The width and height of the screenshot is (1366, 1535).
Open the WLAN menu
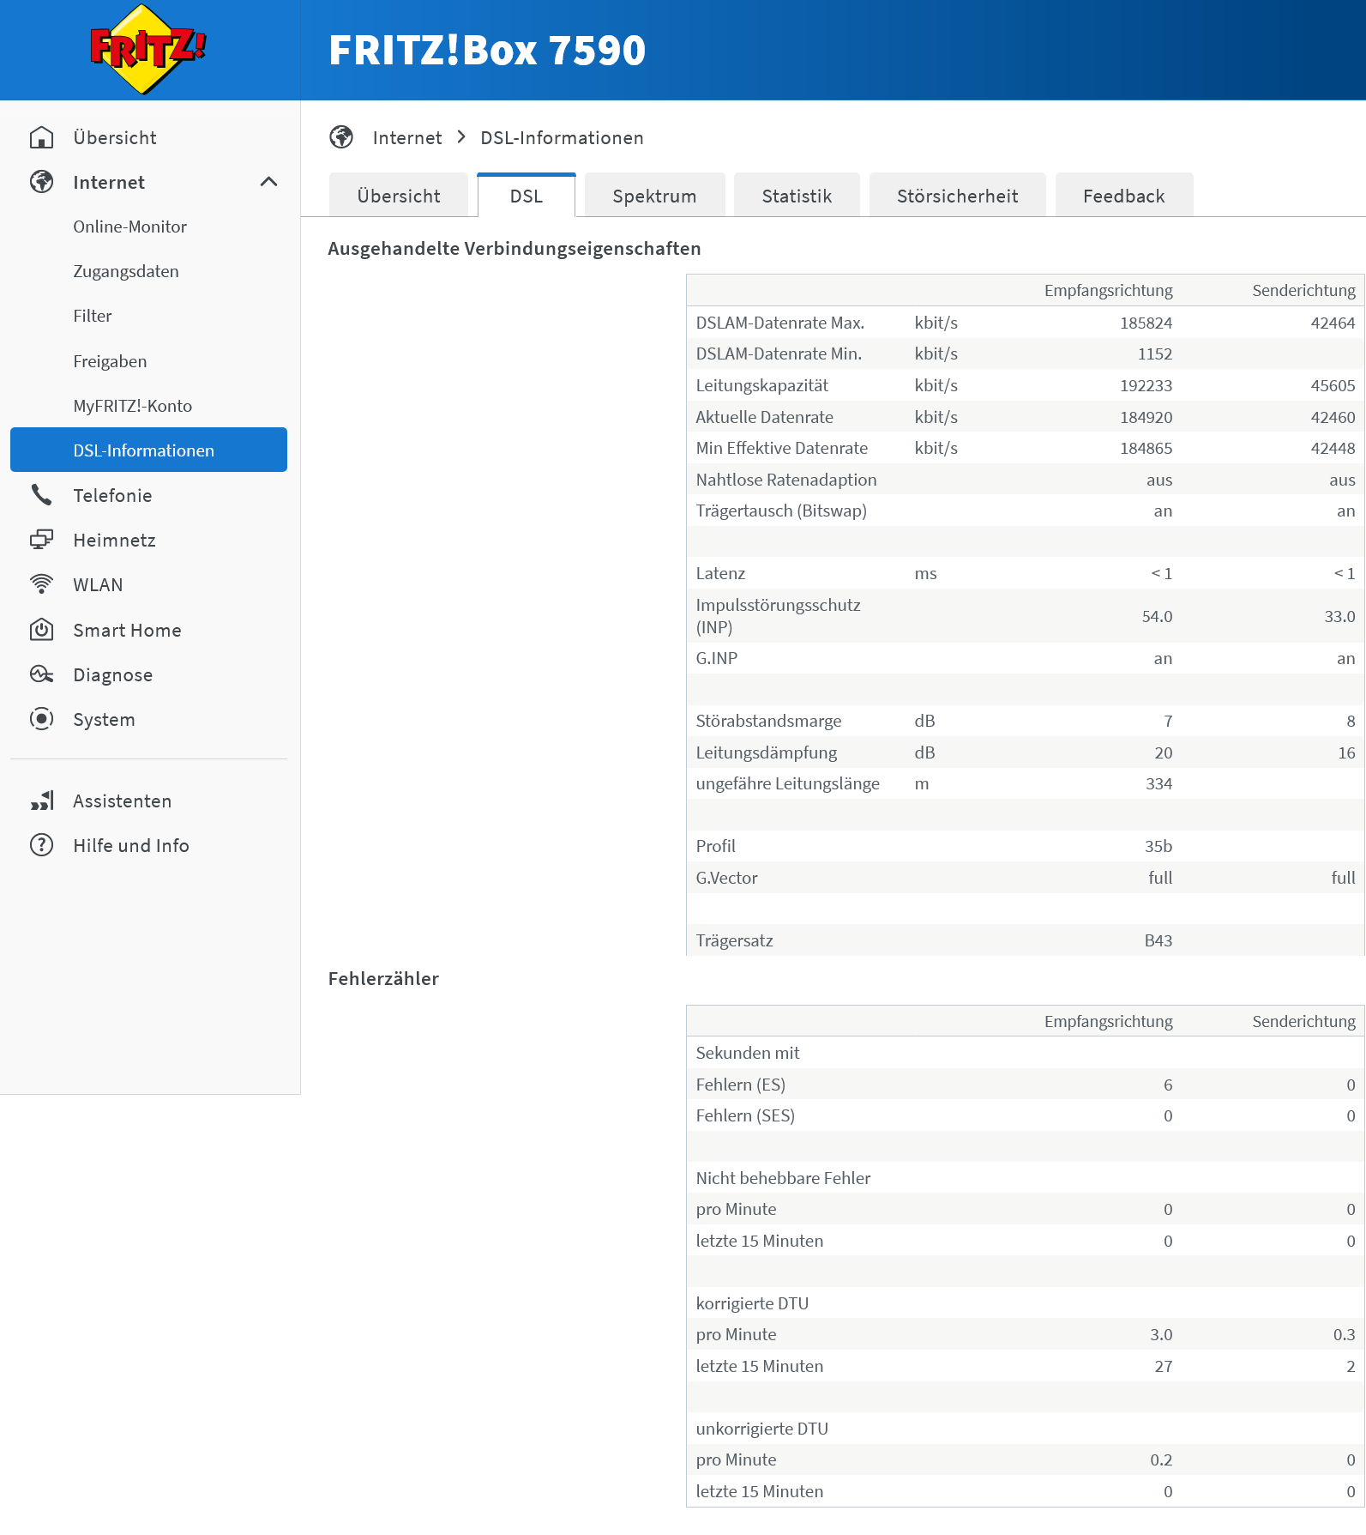tap(98, 584)
